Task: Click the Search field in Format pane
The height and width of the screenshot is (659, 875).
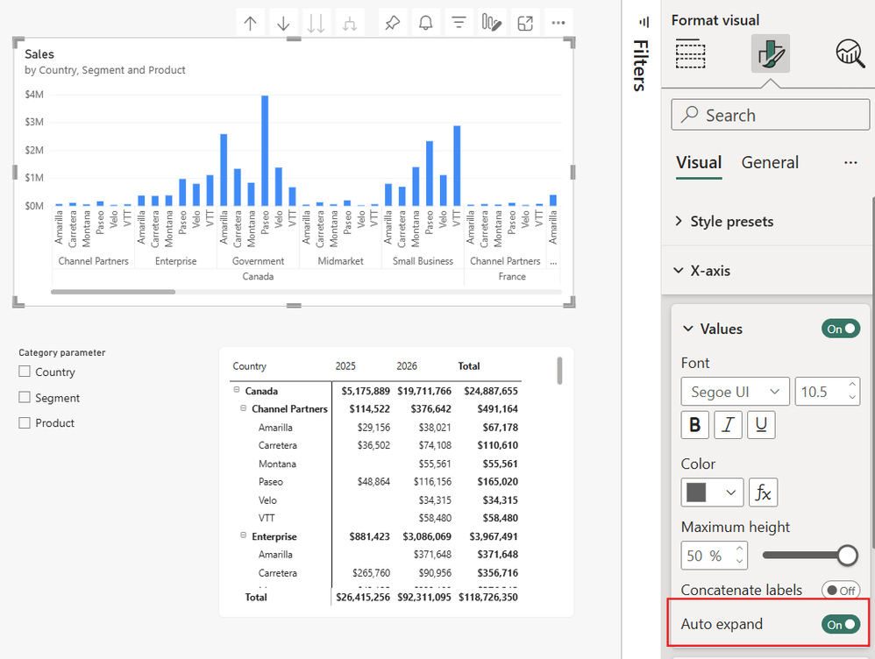Action: coord(770,115)
